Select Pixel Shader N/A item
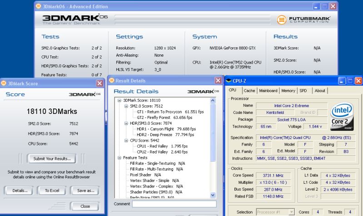The height and width of the screenshot is (216, 363). click(x=145, y=175)
